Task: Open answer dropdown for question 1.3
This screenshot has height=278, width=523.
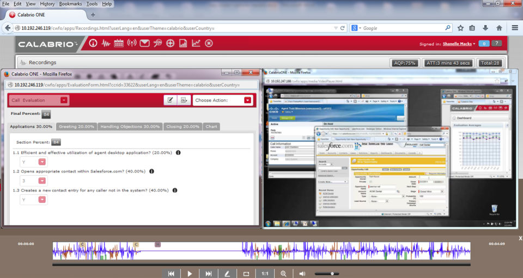Action: coord(42,200)
